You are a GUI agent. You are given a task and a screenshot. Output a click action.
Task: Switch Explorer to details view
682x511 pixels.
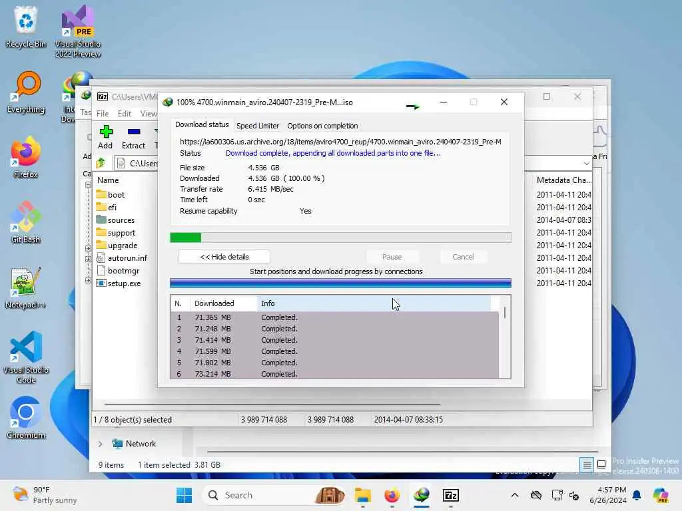[x=587, y=465]
